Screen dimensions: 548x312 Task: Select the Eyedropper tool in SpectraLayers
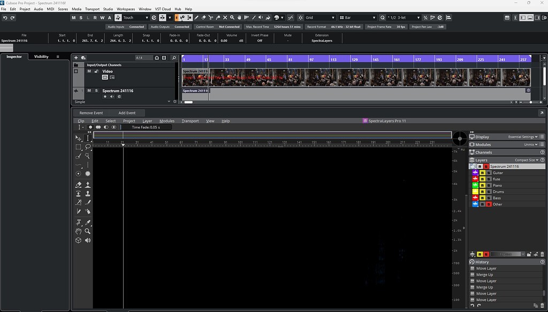[x=88, y=222]
